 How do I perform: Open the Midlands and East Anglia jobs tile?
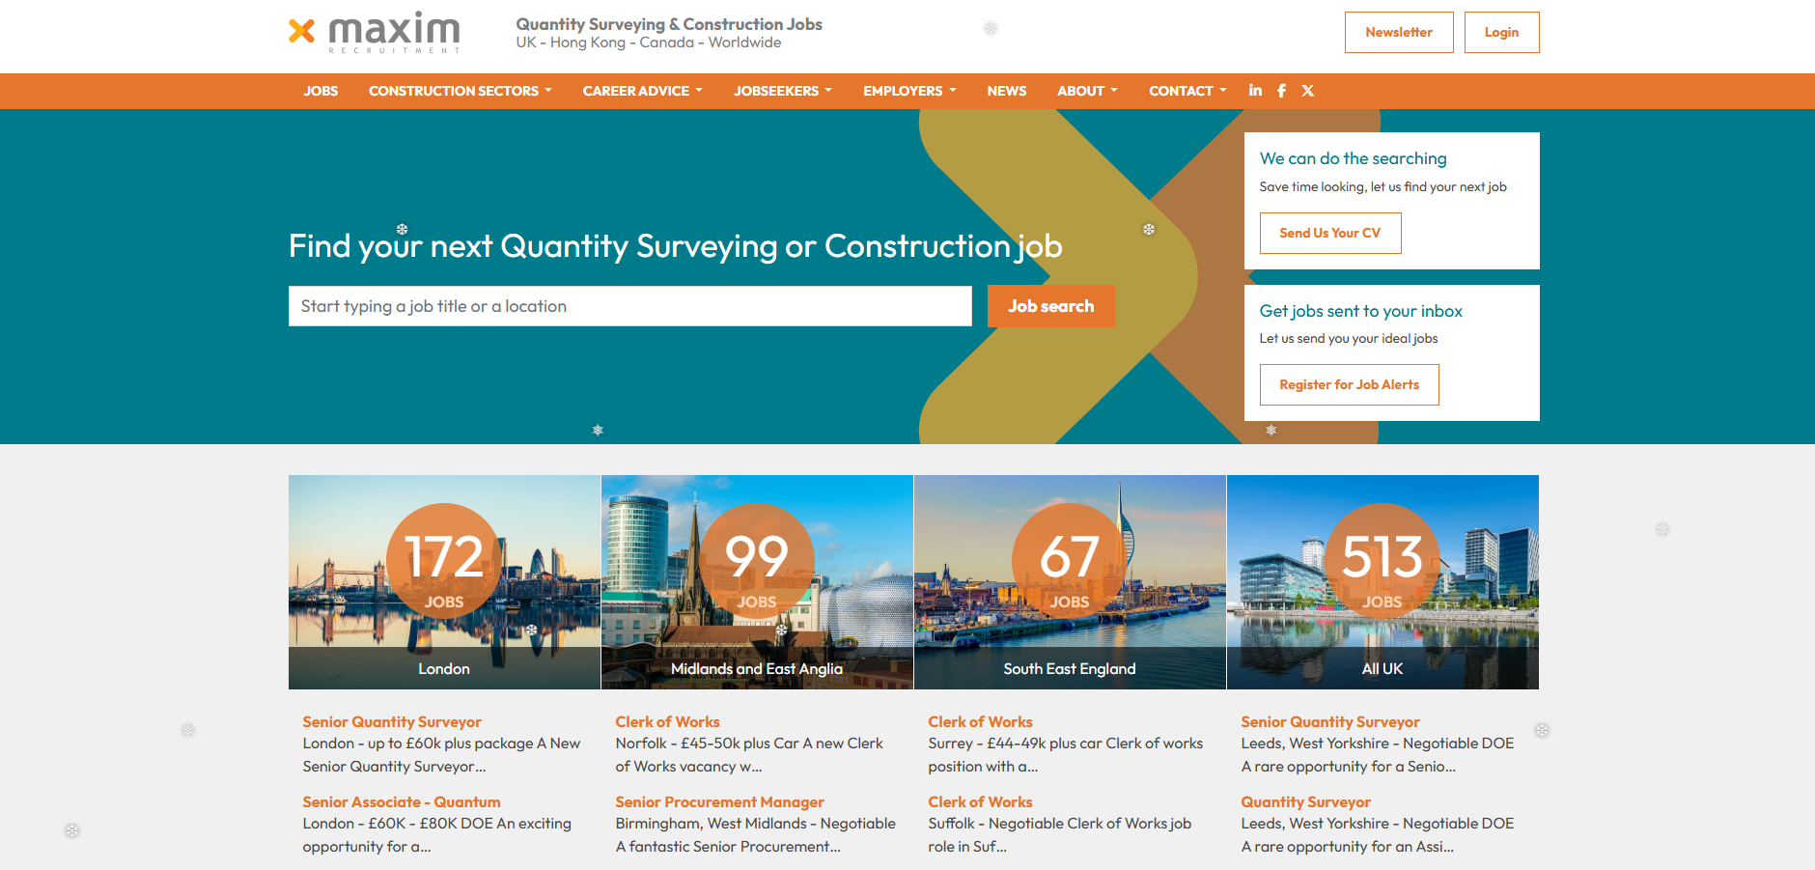757,582
